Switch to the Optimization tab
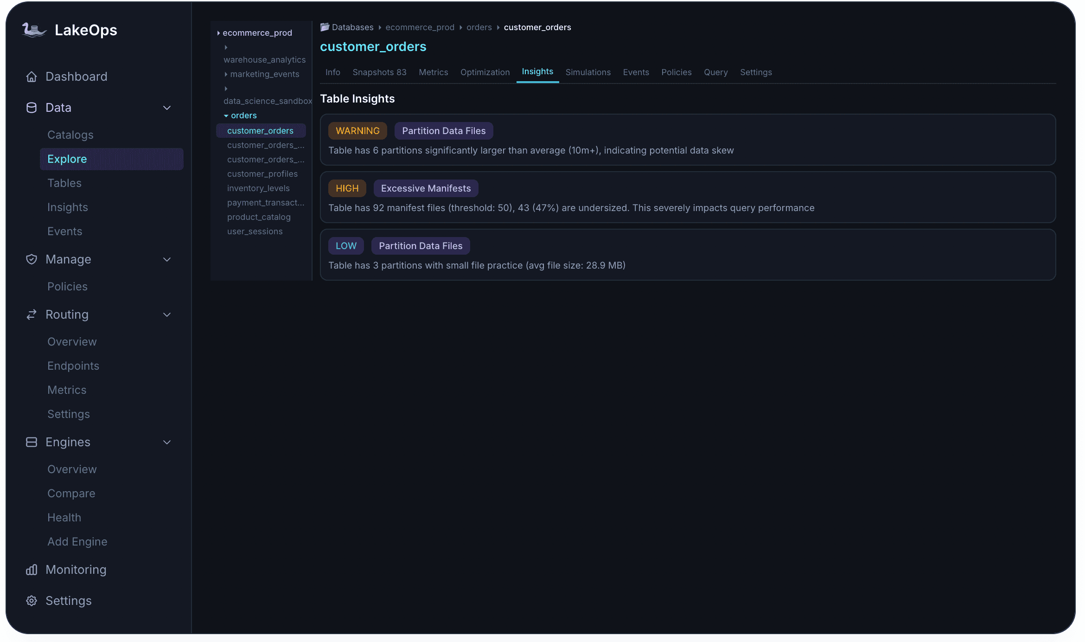Image resolution: width=1085 pixels, height=642 pixels. (x=485, y=72)
